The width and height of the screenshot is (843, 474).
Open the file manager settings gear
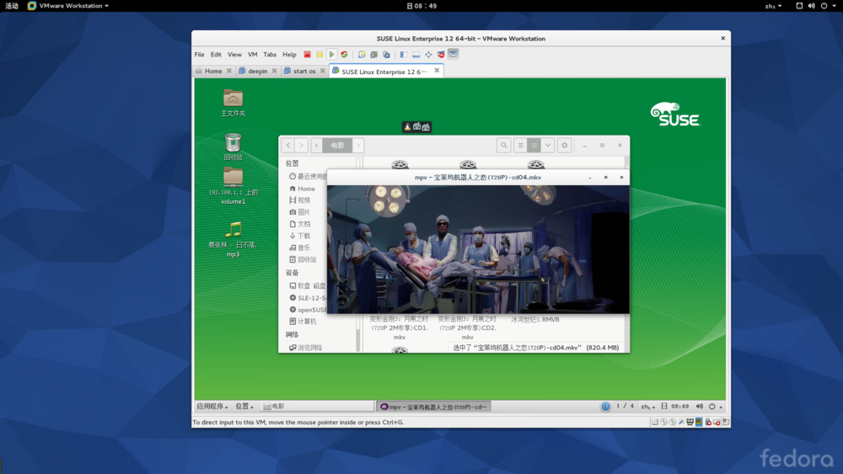[x=565, y=146]
